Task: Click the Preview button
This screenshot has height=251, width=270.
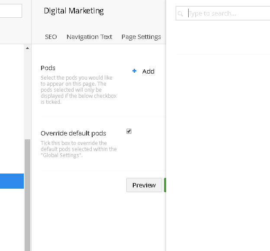Action: (x=144, y=185)
